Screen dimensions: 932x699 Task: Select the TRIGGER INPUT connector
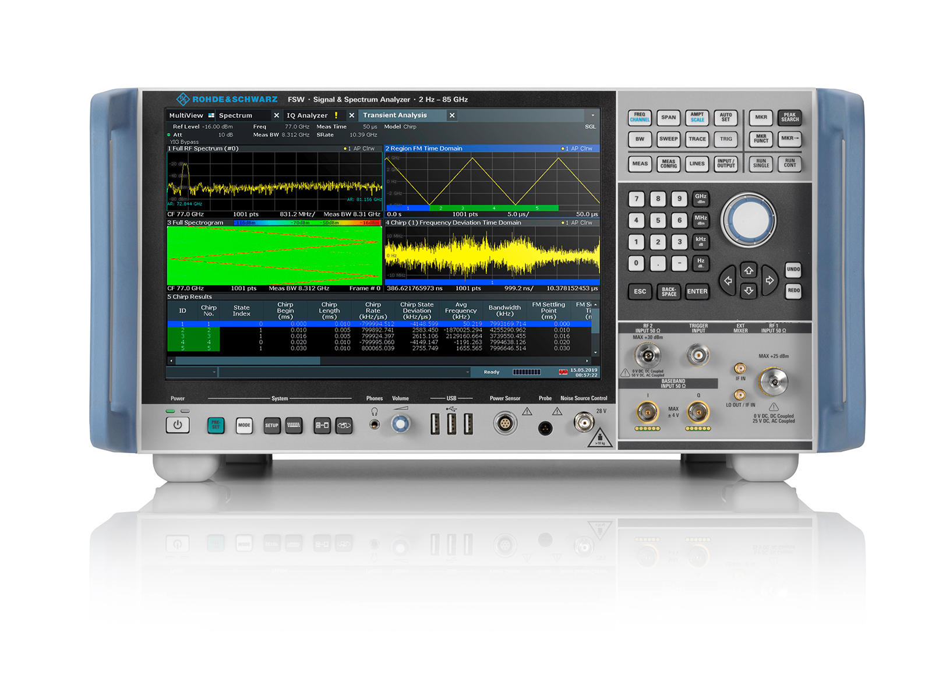698,355
